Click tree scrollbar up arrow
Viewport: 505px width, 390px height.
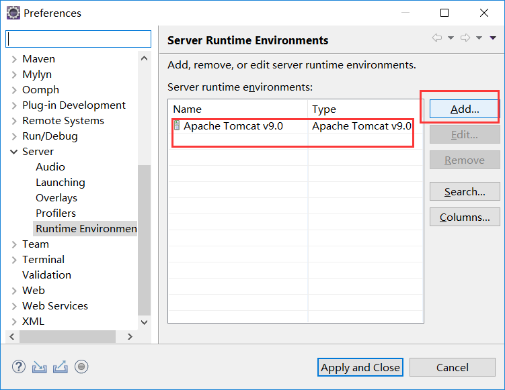[x=145, y=58]
